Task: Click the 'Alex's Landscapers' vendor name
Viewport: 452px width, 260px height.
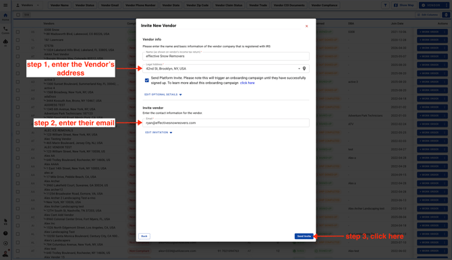Action: (57, 240)
